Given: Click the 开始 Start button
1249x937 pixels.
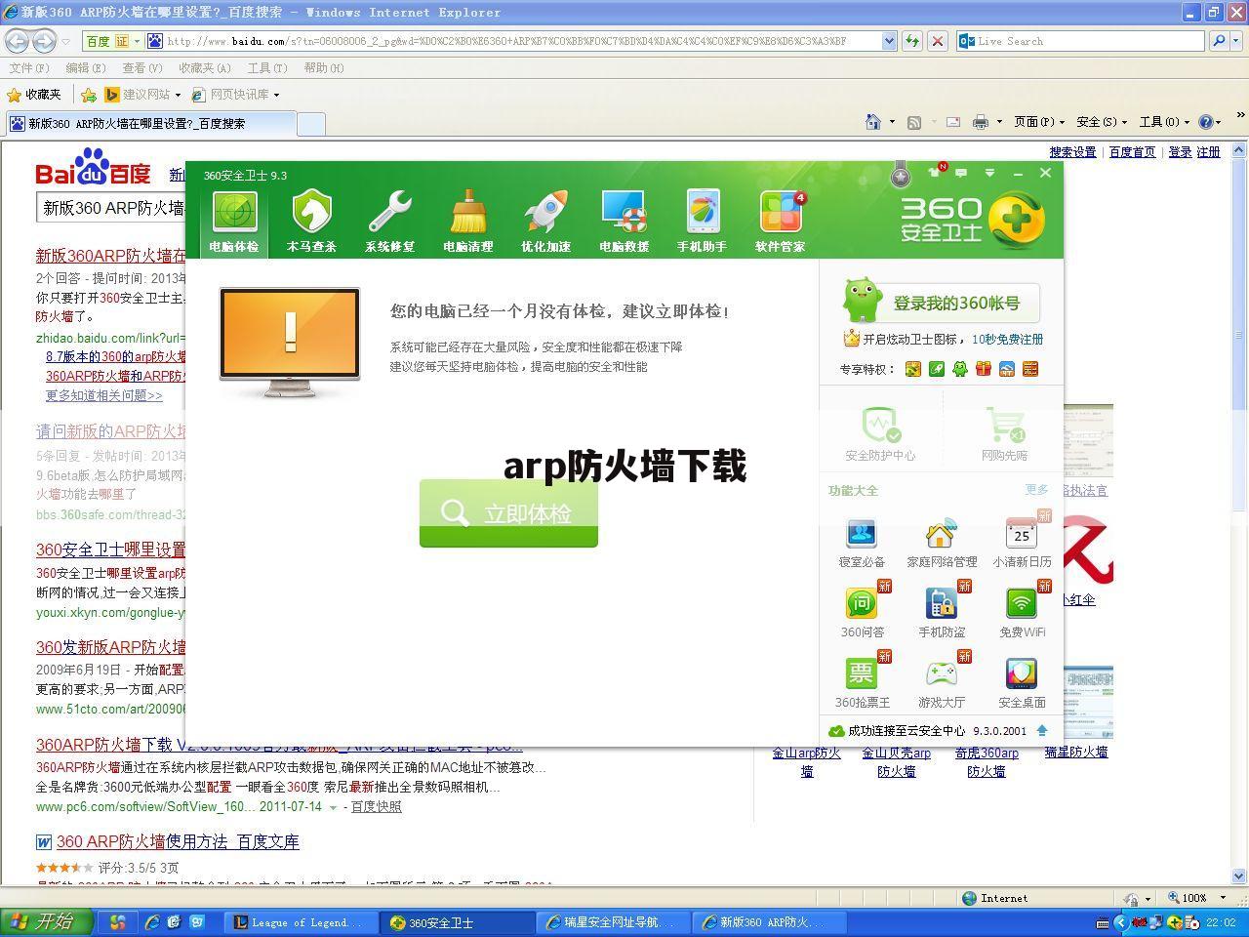Looking at the screenshot, I should pos(46,921).
